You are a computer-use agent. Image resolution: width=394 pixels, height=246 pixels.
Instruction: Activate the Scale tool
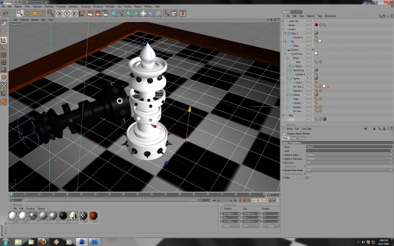[x=35, y=13]
